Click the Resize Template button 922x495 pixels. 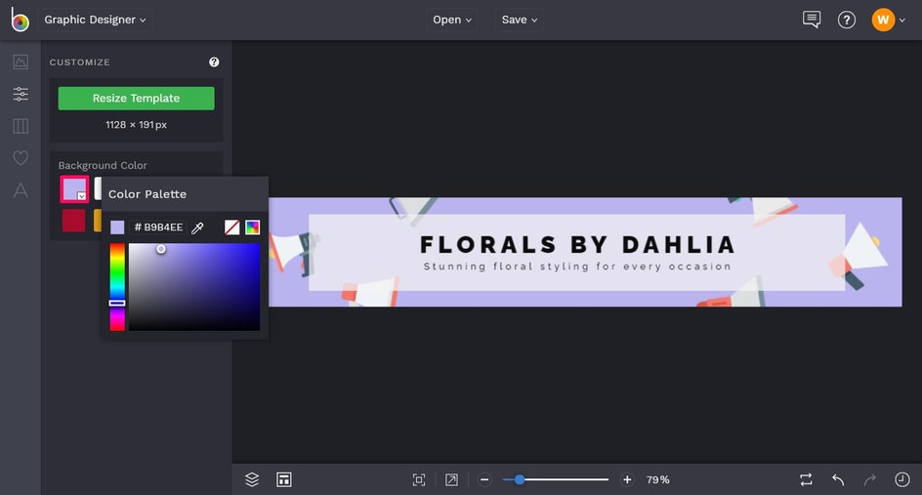tap(137, 99)
